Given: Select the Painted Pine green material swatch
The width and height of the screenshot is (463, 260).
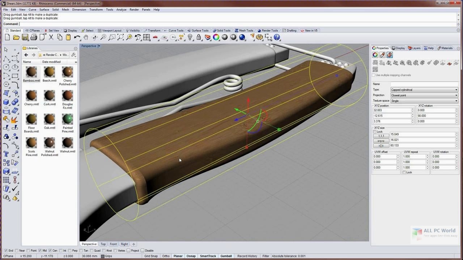Looking at the screenshot, I should click(68, 119).
